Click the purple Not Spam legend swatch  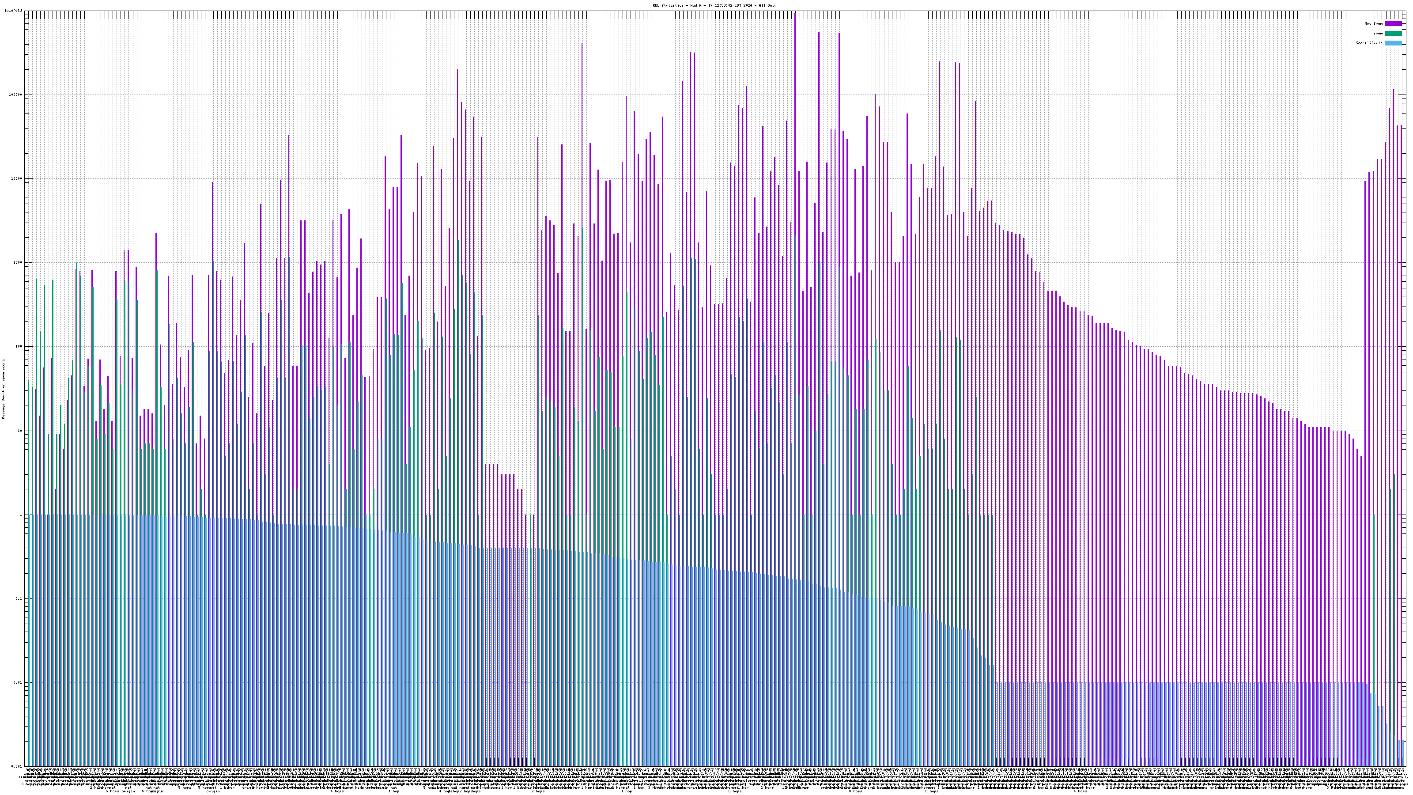click(x=1393, y=23)
